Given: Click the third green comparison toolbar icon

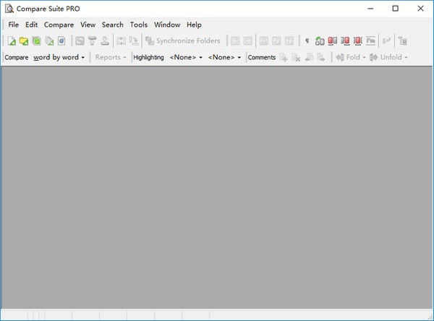Looking at the screenshot, I should pyautogui.click(x=36, y=41).
